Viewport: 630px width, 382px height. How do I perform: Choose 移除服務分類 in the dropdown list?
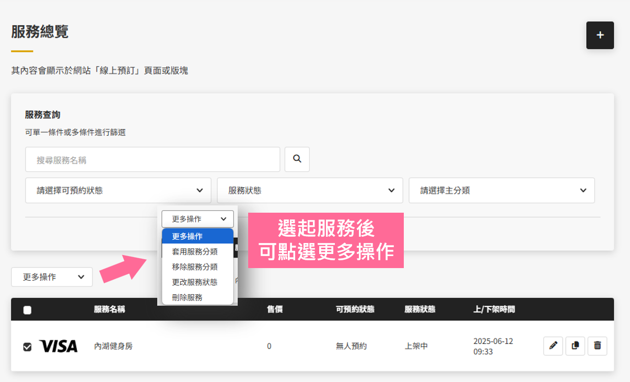click(195, 267)
